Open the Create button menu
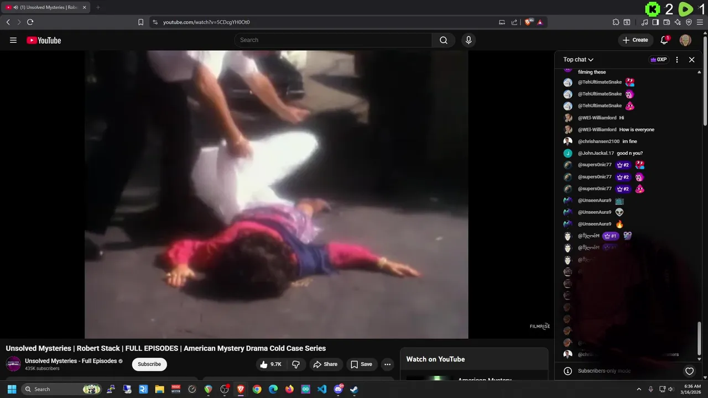 (635, 40)
